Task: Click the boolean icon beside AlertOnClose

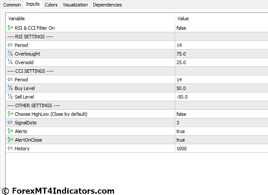Action: point(10,140)
